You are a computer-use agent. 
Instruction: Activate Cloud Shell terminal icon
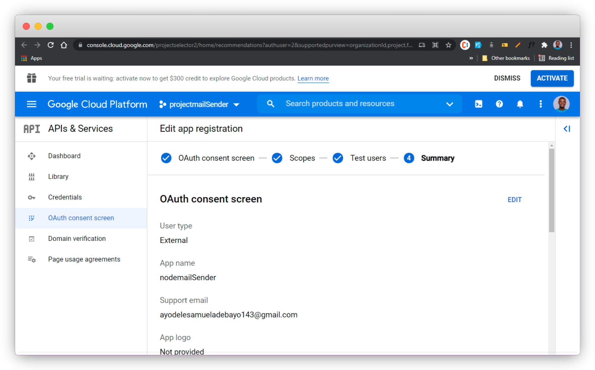pyautogui.click(x=479, y=104)
